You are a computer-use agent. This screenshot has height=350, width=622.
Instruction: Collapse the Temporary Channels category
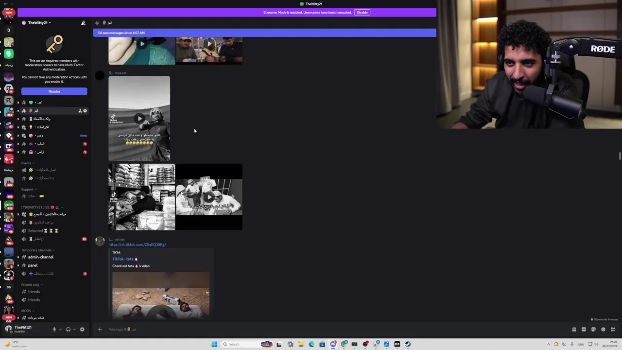coord(37,250)
